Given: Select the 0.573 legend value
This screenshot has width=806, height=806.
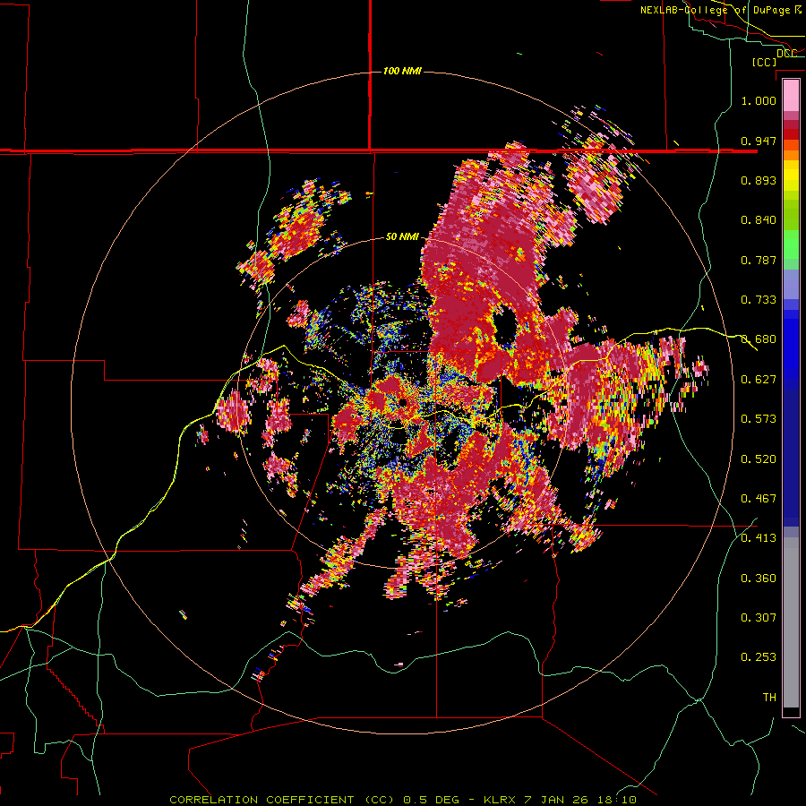Looking at the screenshot, I should 759,418.
